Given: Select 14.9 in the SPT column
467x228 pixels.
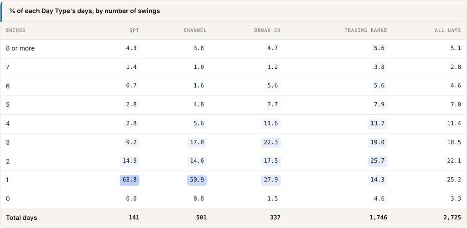Looking at the screenshot, I should coord(130,161).
